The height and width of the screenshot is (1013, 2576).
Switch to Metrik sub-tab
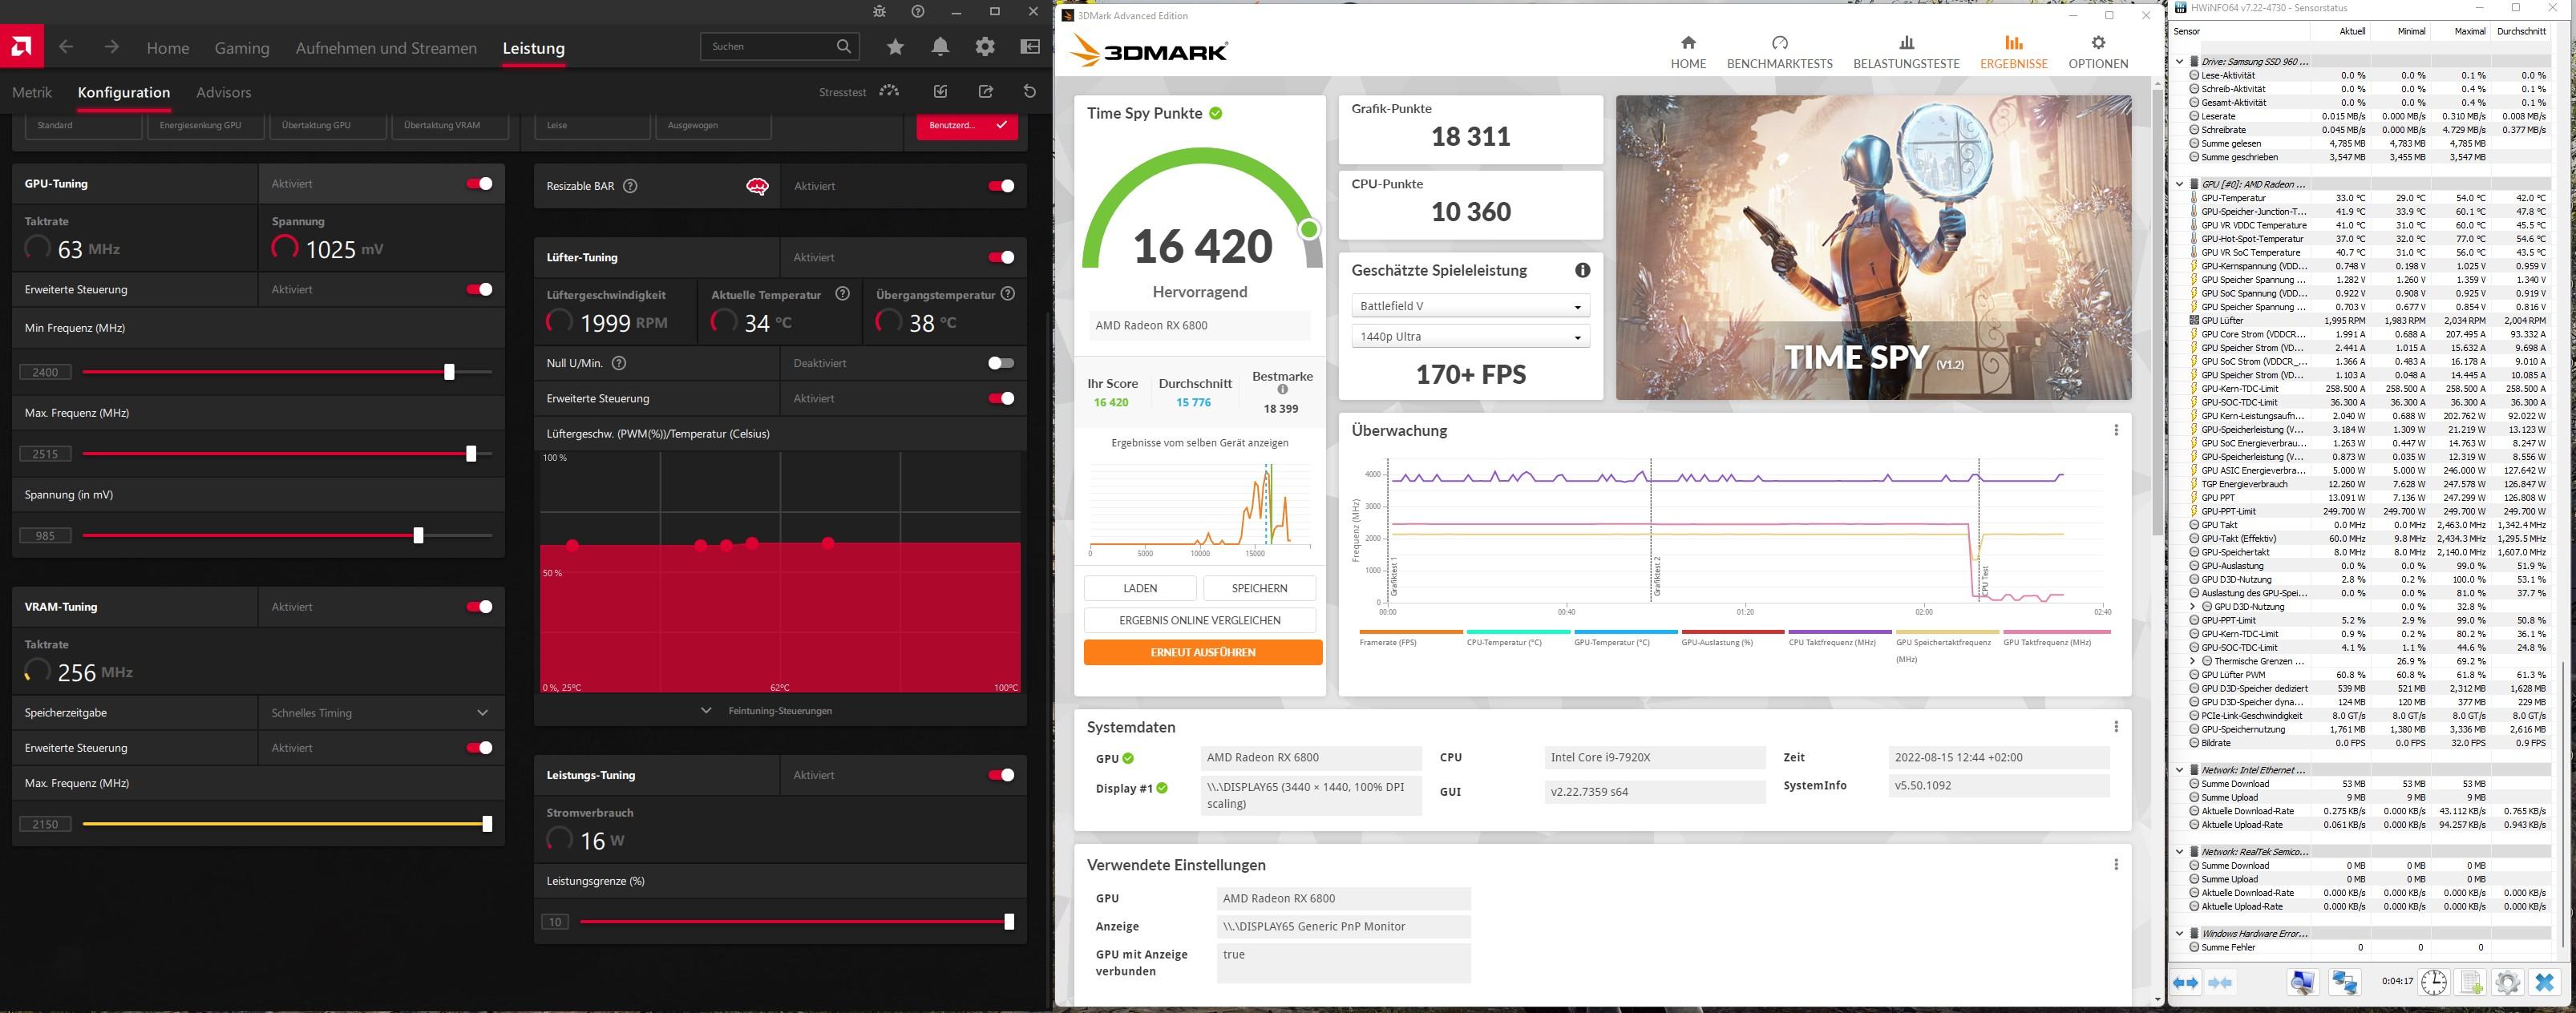point(32,92)
